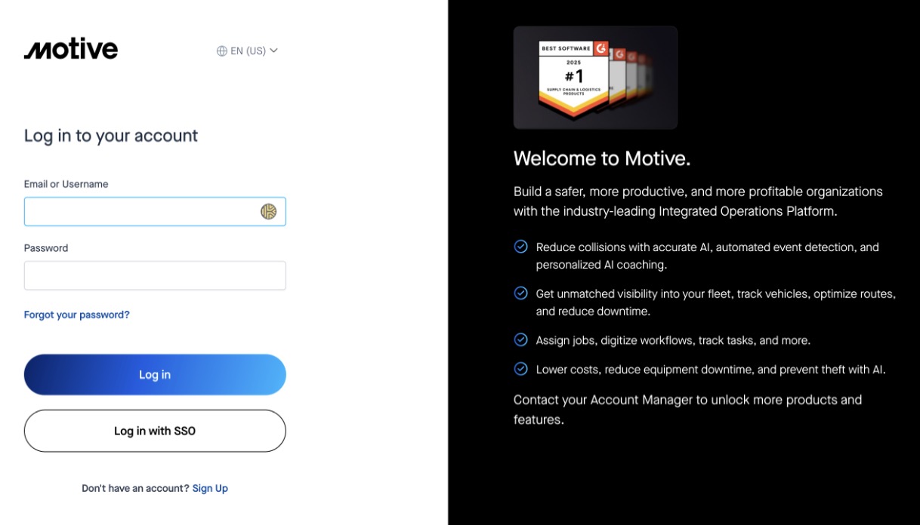Click the checkmark icon beside Get unmatched visibility
This screenshot has width=920, height=525.
[520, 293]
